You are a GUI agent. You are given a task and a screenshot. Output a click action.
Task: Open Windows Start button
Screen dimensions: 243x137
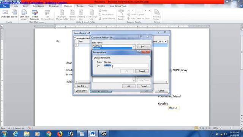click(x=5, y=134)
